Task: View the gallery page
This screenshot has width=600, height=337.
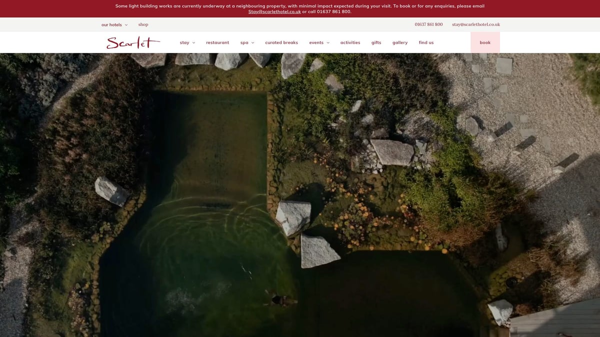Action: (400, 43)
